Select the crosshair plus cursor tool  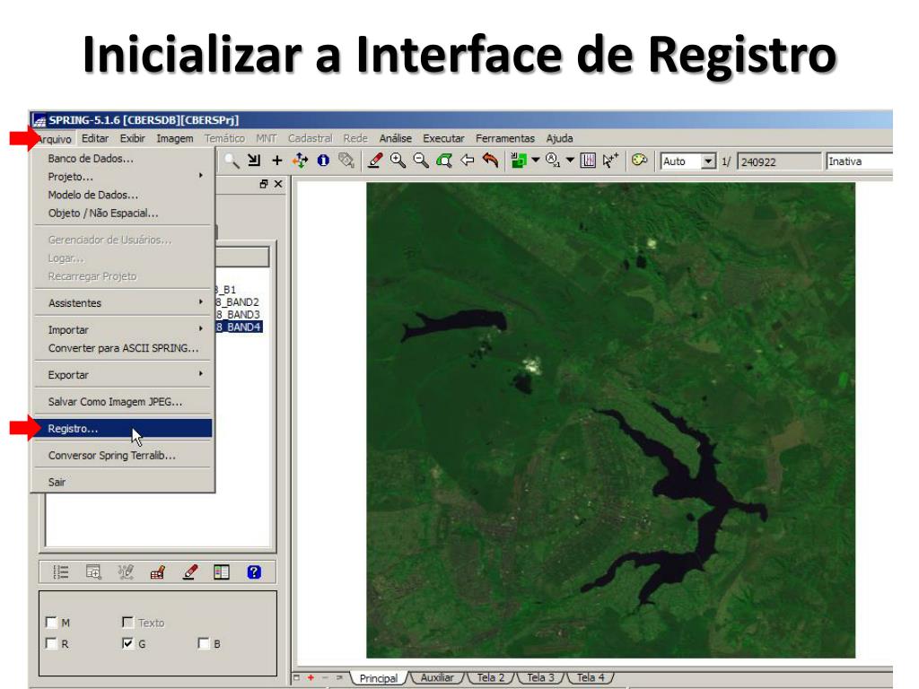(x=277, y=161)
